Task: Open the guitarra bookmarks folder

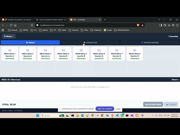Action: tap(43, 30)
